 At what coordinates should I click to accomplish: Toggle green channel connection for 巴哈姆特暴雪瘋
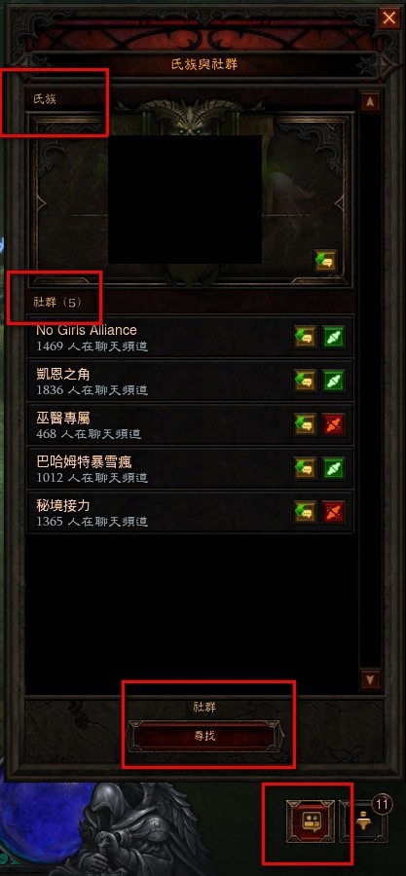[x=334, y=468]
